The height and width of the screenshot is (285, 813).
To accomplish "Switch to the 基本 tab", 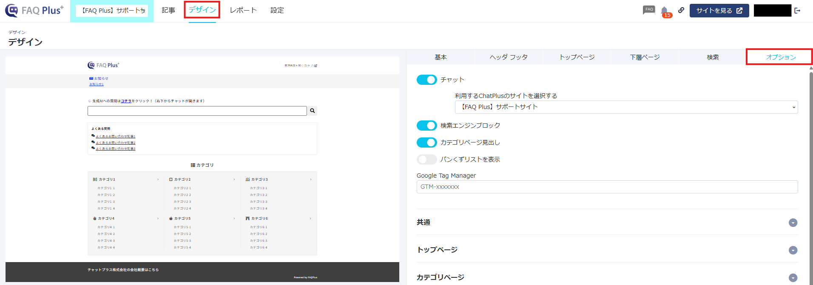I will [441, 57].
